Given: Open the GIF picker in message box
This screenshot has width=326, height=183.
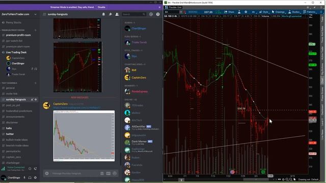Looking at the screenshot, I should click(x=108, y=173).
